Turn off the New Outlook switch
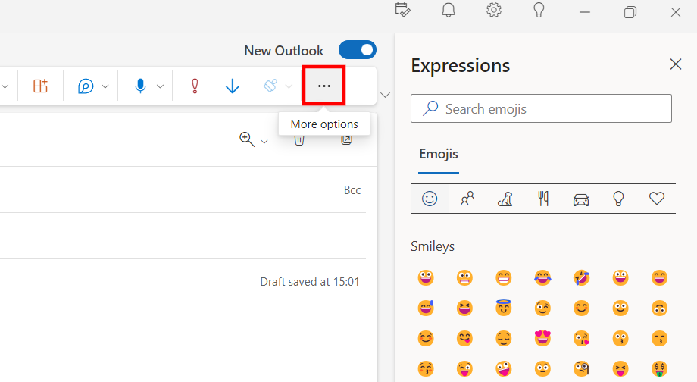This screenshot has width=697, height=382. (x=358, y=50)
